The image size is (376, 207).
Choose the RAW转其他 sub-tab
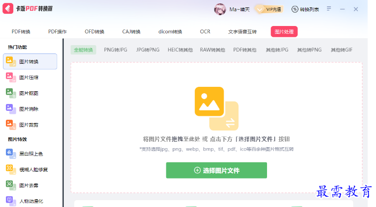point(213,50)
